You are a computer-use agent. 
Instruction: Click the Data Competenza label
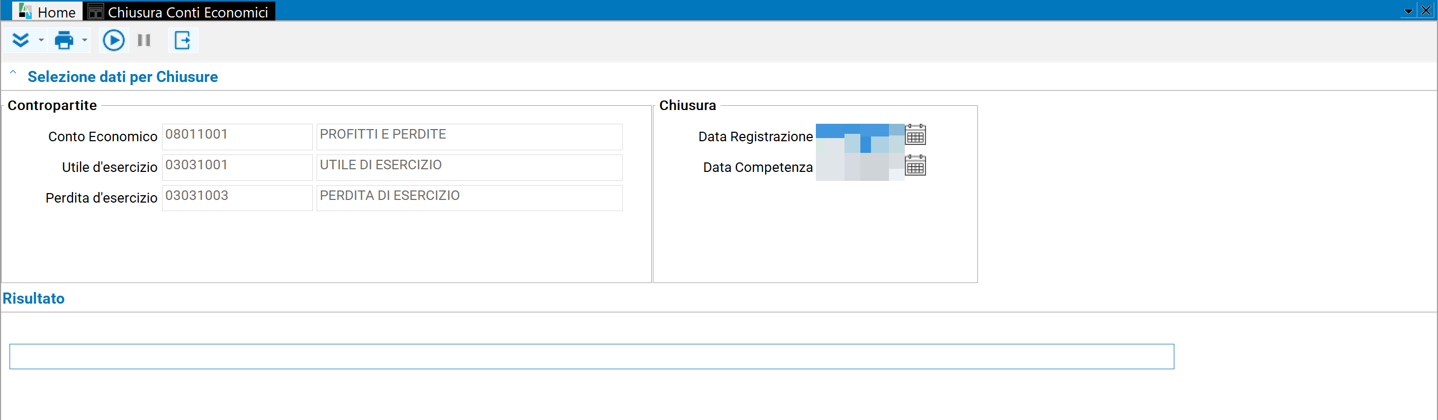758,167
